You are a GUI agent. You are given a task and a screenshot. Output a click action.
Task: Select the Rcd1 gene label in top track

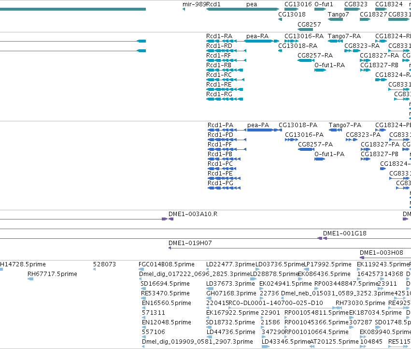click(213, 4)
